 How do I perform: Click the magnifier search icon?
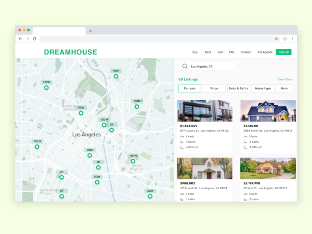coord(185,66)
